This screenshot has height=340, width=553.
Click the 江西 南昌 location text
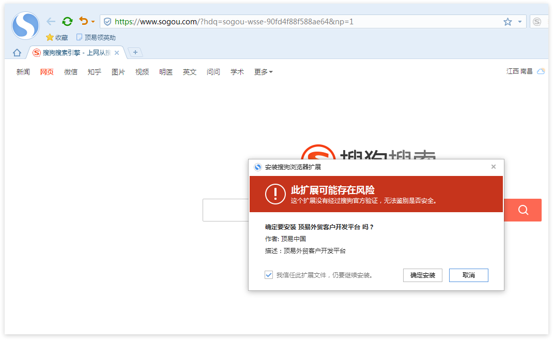click(519, 71)
